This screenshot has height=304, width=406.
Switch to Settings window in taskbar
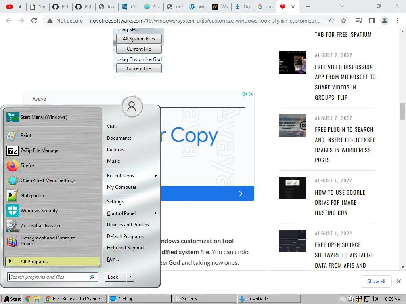click(x=205, y=299)
